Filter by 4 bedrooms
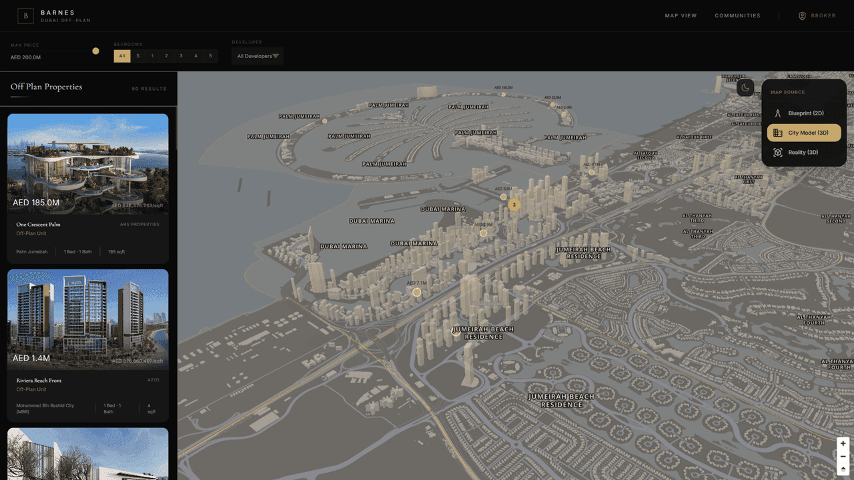This screenshot has width=854, height=480. [195, 56]
